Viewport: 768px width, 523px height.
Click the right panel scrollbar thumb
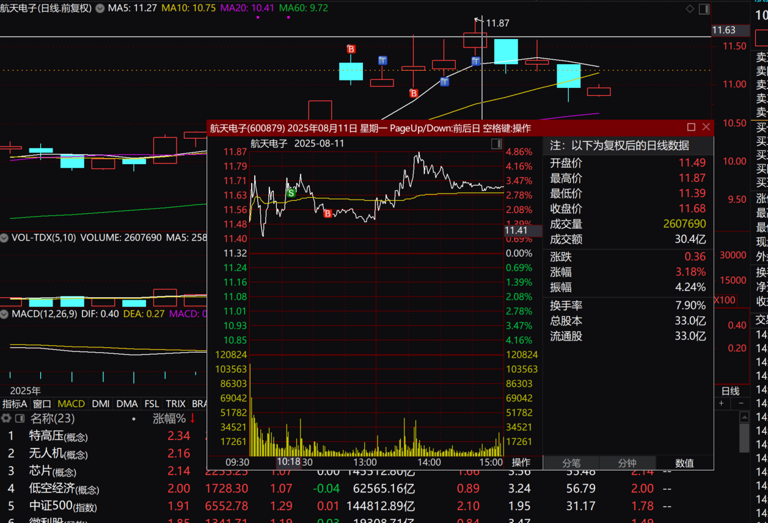click(x=744, y=438)
